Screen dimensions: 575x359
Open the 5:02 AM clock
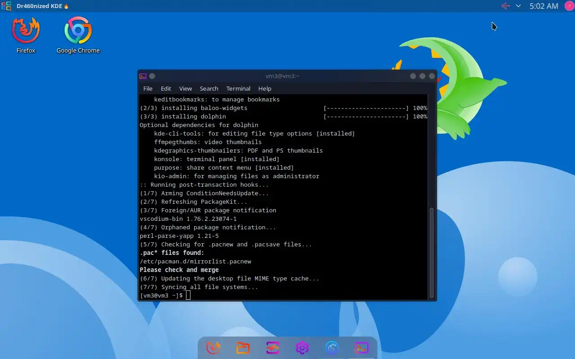click(544, 6)
